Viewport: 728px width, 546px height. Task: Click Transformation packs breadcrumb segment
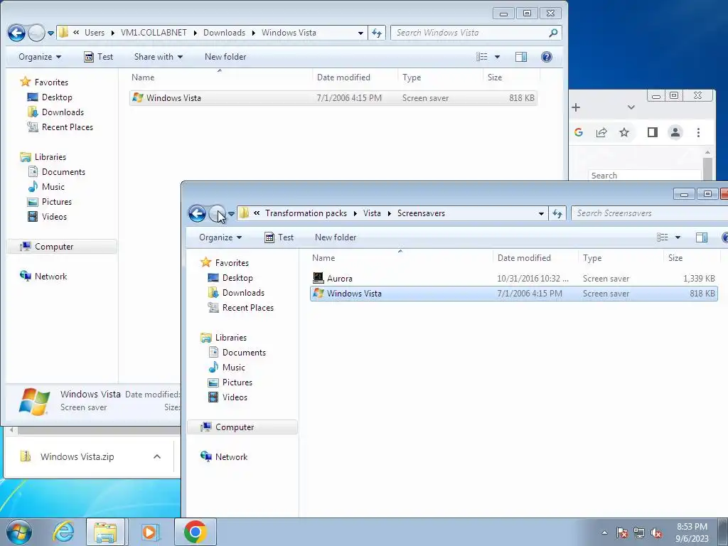[x=306, y=213]
